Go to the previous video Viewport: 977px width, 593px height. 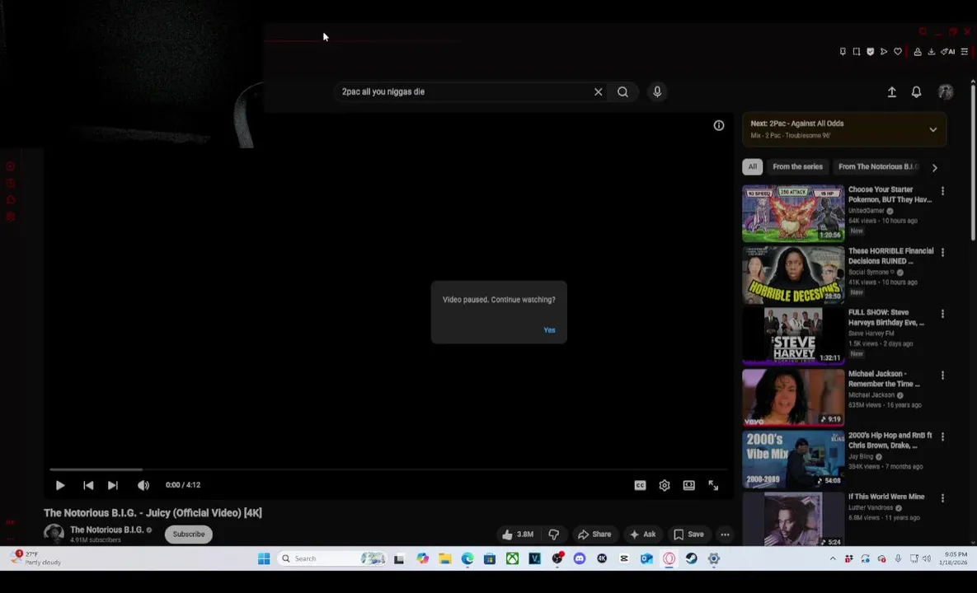88,485
